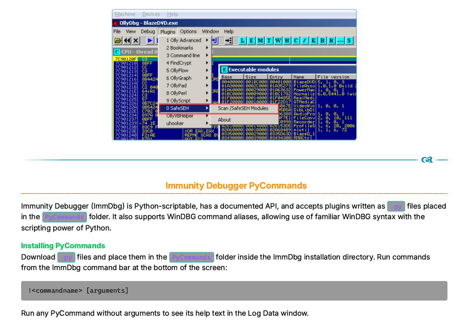Open the Log window with L button
This screenshot has width=475, height=321.
[x=243, y=40]
